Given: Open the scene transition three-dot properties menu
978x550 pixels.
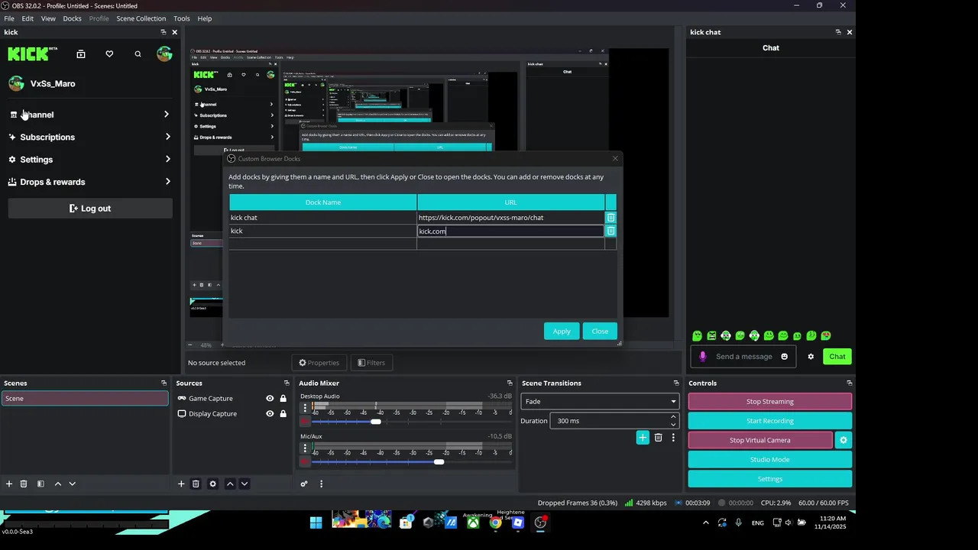Looking at the screenshot, I should pos(673,438).
